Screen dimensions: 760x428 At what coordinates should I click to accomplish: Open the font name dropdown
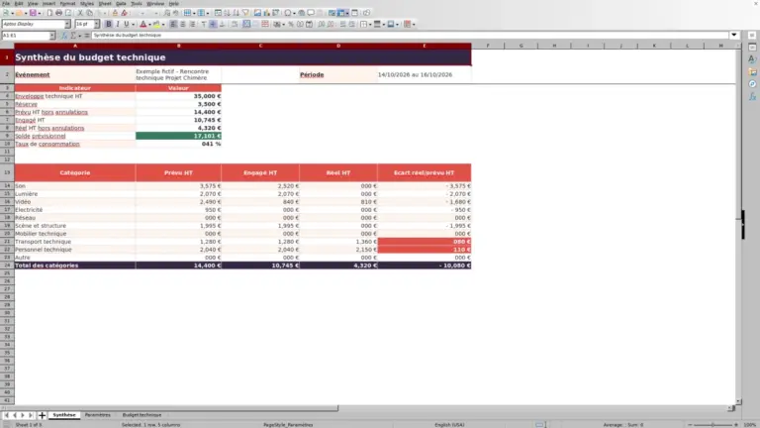[x=67, y=24]
